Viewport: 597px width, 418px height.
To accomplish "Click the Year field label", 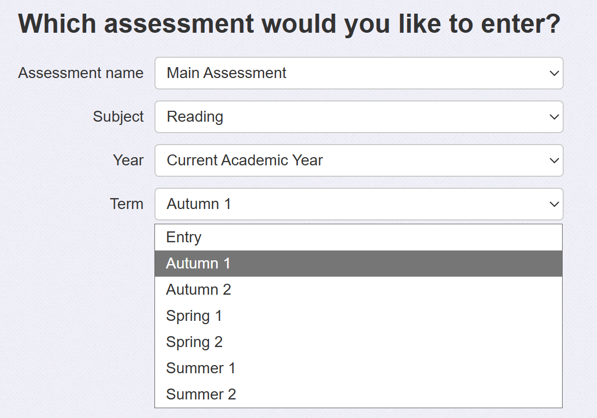I will click(128, 160).
